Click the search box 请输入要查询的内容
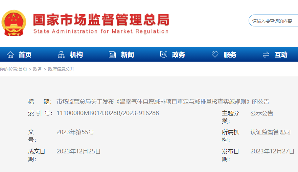This screenshot has height=172, width=298. point(273,21)
